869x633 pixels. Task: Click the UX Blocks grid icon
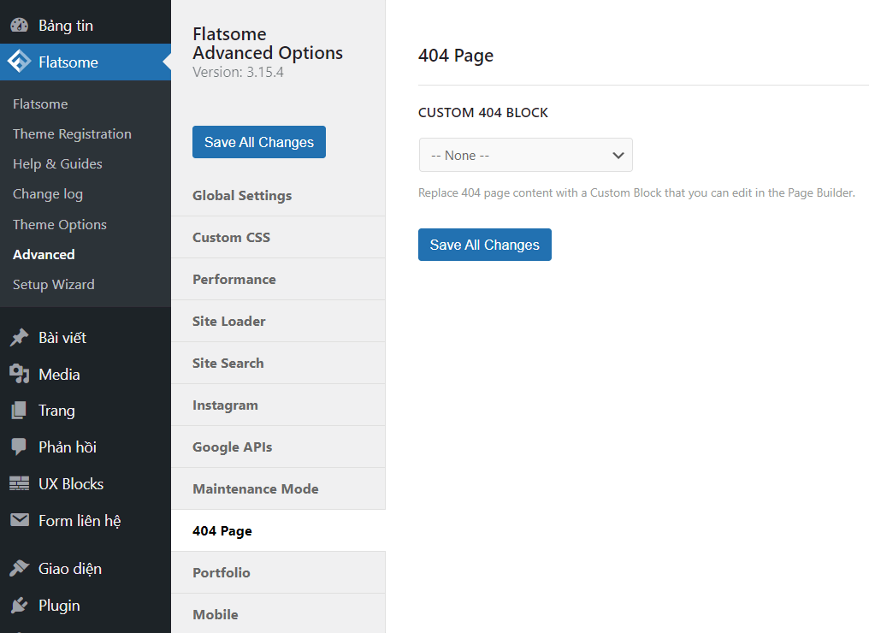(20, 483)
